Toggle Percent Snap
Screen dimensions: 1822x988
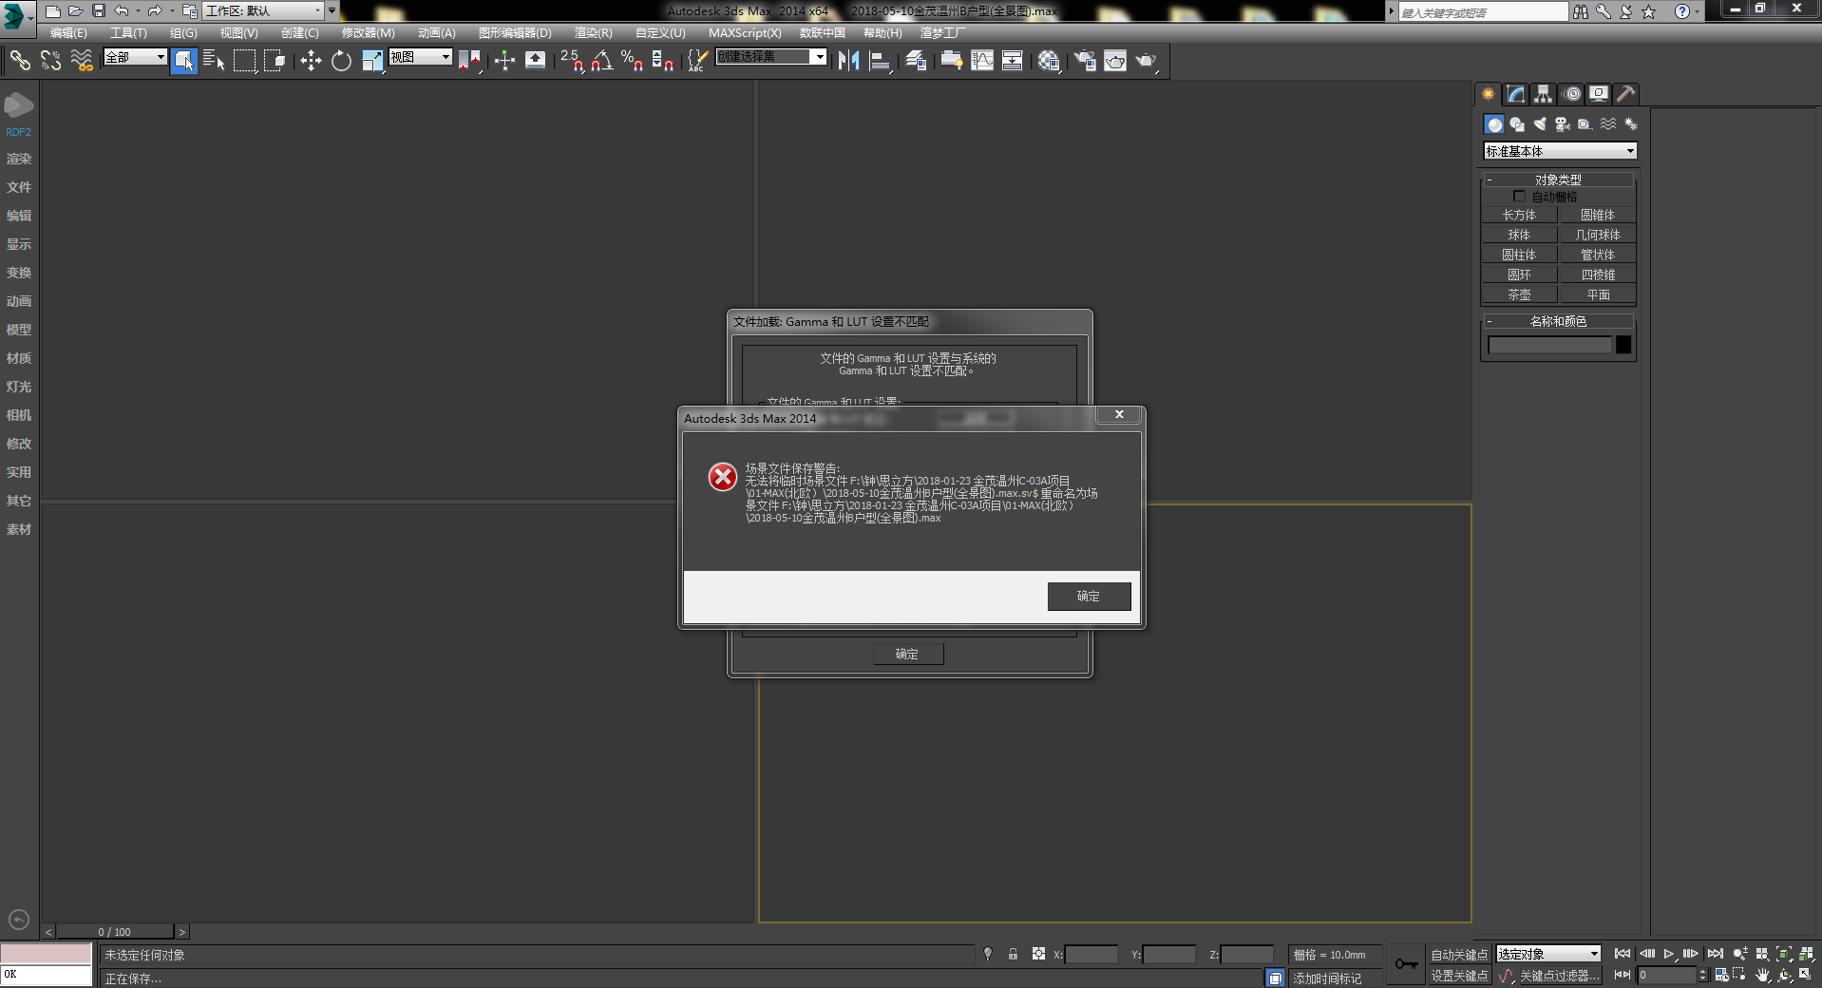coord(633,61)
